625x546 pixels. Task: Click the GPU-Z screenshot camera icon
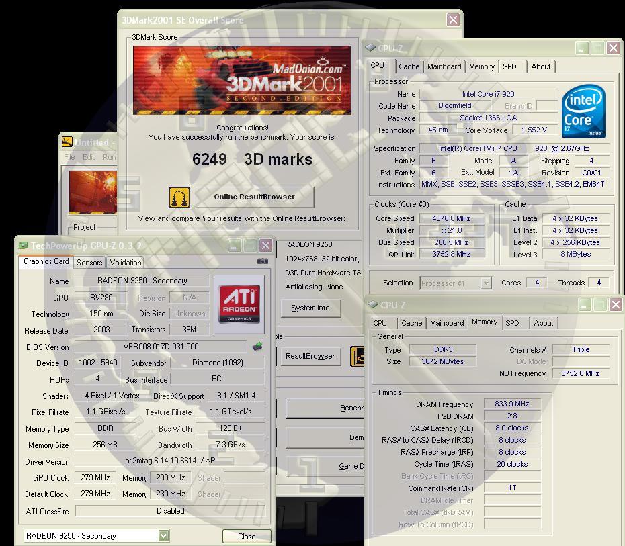pos(262,261)
